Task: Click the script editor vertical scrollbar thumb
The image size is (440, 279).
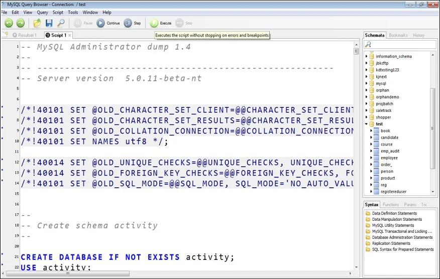Action: click(x=356, y=51)
